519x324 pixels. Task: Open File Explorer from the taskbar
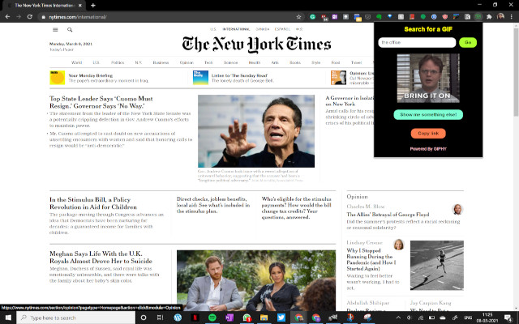click(x=264, y=318)
